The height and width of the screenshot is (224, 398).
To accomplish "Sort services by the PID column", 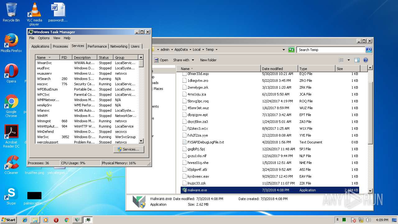I will [x=66, y=58].
